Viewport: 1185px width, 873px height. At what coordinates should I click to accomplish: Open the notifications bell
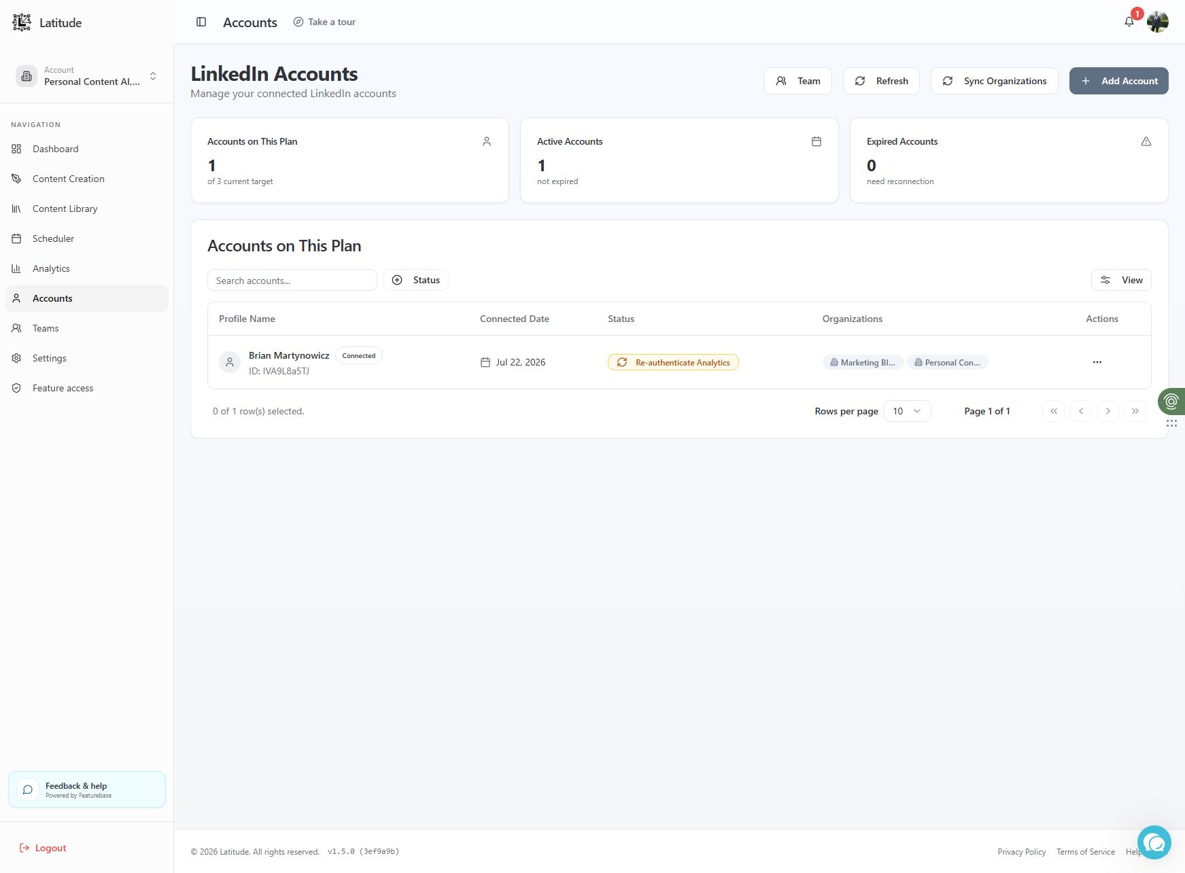click(1129, 22)
